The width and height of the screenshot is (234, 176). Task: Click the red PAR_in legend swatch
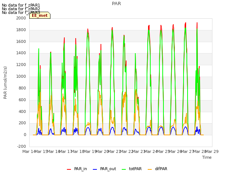(69, 169)
